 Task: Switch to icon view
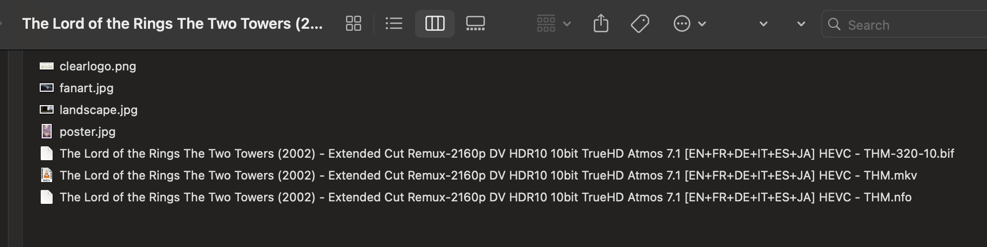tap(353, 23)
